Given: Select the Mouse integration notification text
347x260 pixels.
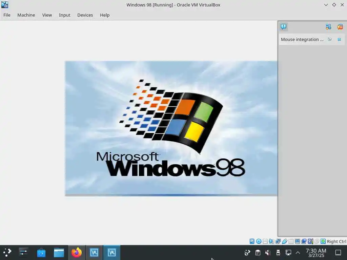Looking at the screenshot, I should point(302,39).
